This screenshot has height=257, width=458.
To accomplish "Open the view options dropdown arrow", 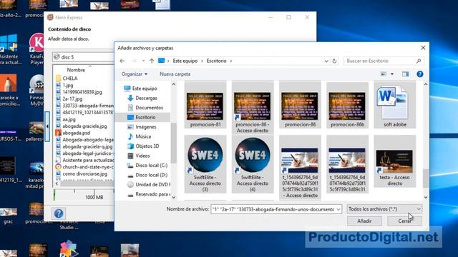I will pos(392,74).
